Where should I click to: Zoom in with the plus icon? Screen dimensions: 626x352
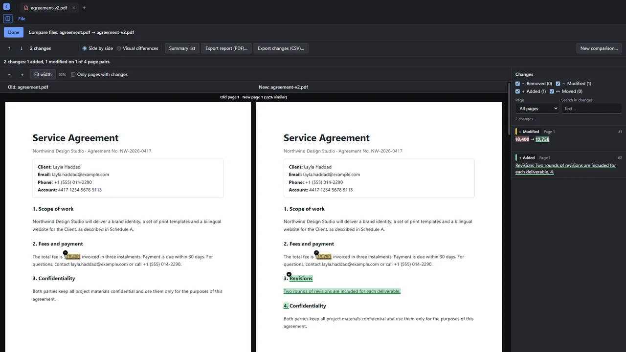[x=22, y=74]
